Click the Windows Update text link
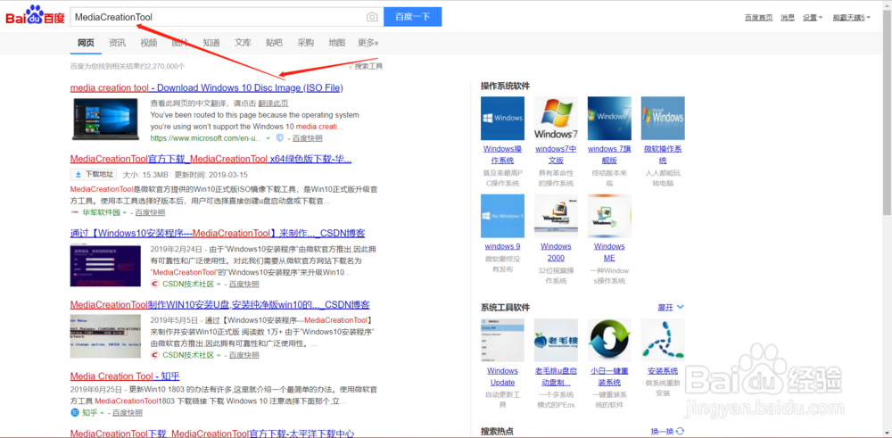This screenshot has height=438, width=892. [502, 376]
